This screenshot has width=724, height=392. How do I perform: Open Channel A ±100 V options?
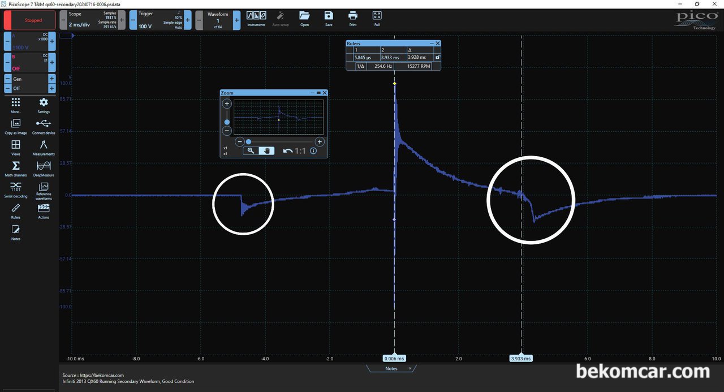pyautogui.click(x=30, y=41)
